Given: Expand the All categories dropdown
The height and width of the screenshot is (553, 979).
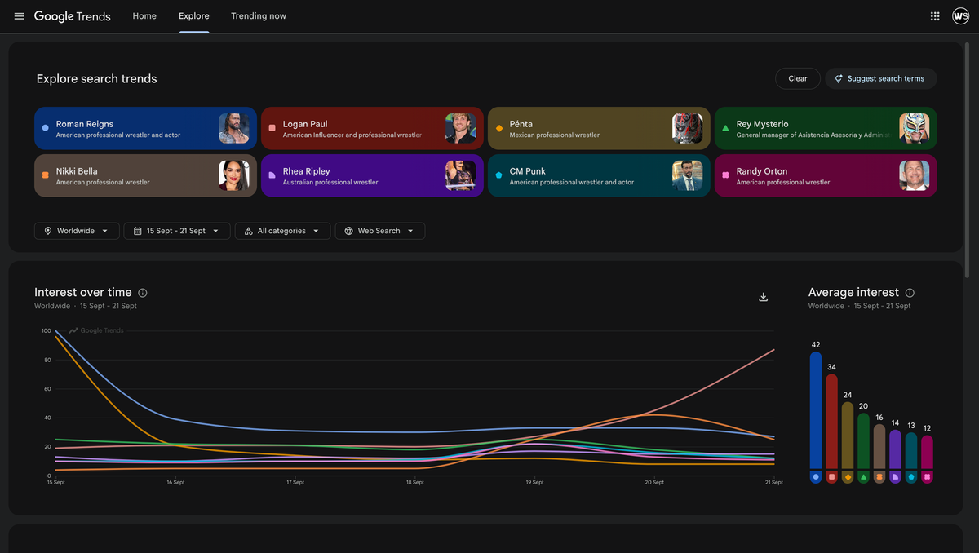Looking at the screenshot, I should coord(283,231).
